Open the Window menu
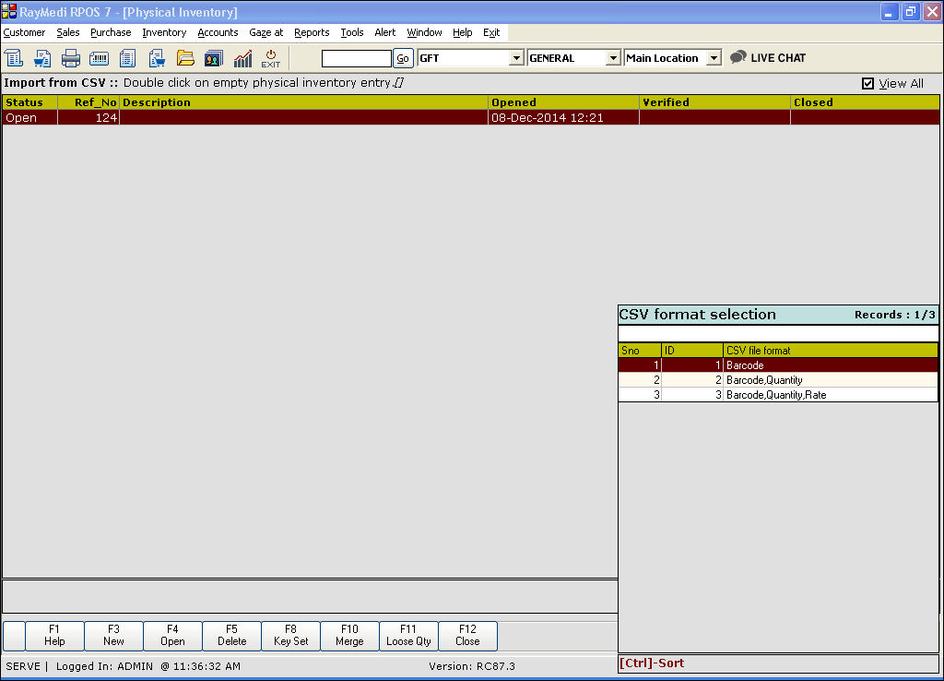Screen dimensions: 944x681 [424, 32]
